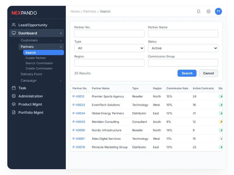Click the Product Mgmt layers icon
The height and width of the screenshot is (175, 234).
[14, 104]
